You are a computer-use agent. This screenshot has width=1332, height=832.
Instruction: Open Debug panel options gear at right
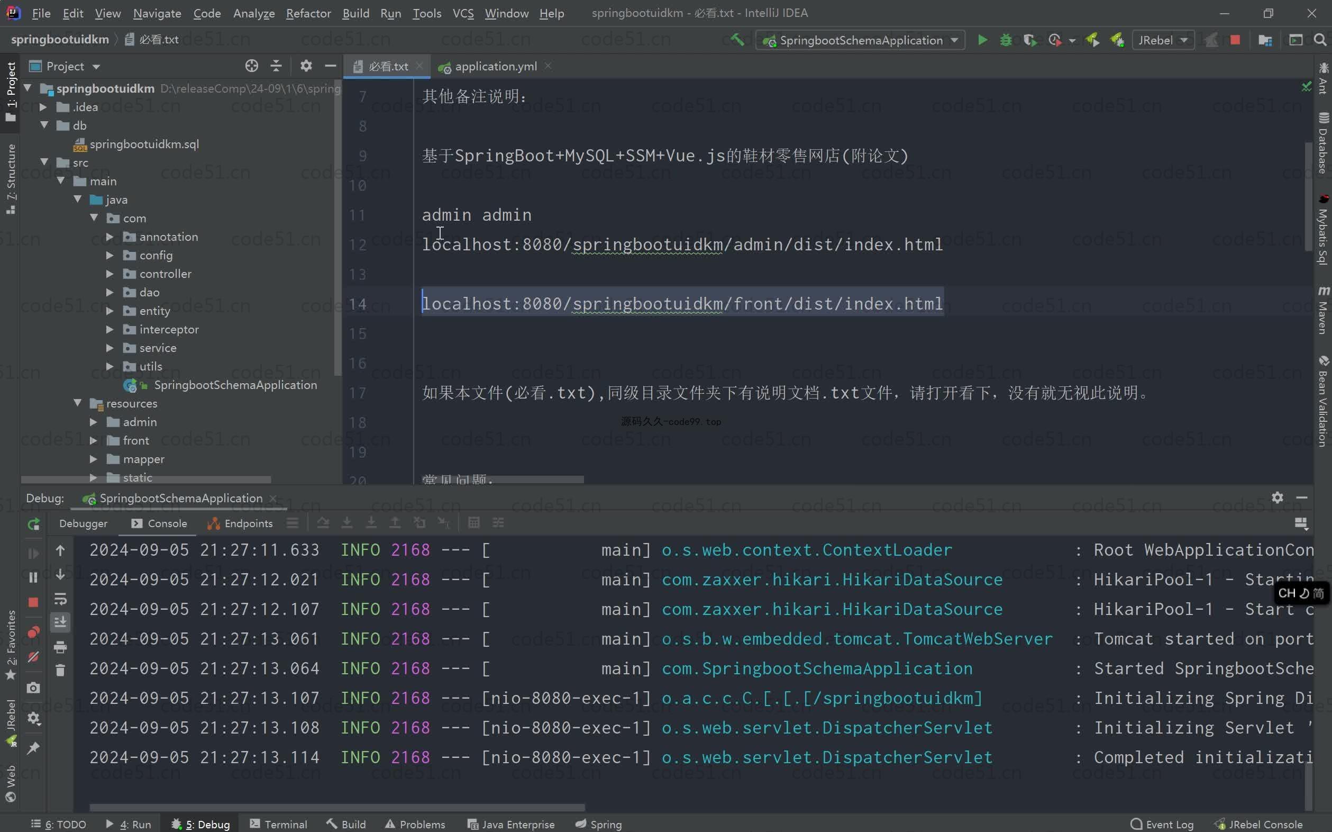(1278, 498)
